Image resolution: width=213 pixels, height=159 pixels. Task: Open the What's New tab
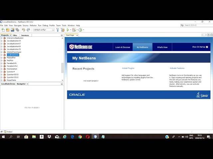coord(162,47)
